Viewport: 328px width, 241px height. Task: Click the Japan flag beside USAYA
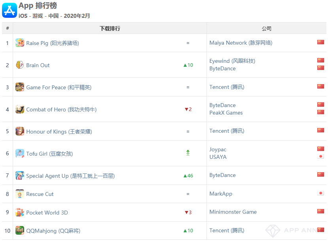pyautogui.click(x=320, y=156)
